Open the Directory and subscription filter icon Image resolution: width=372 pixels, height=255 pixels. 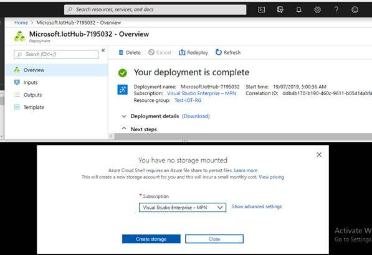(x=280, y=10)
